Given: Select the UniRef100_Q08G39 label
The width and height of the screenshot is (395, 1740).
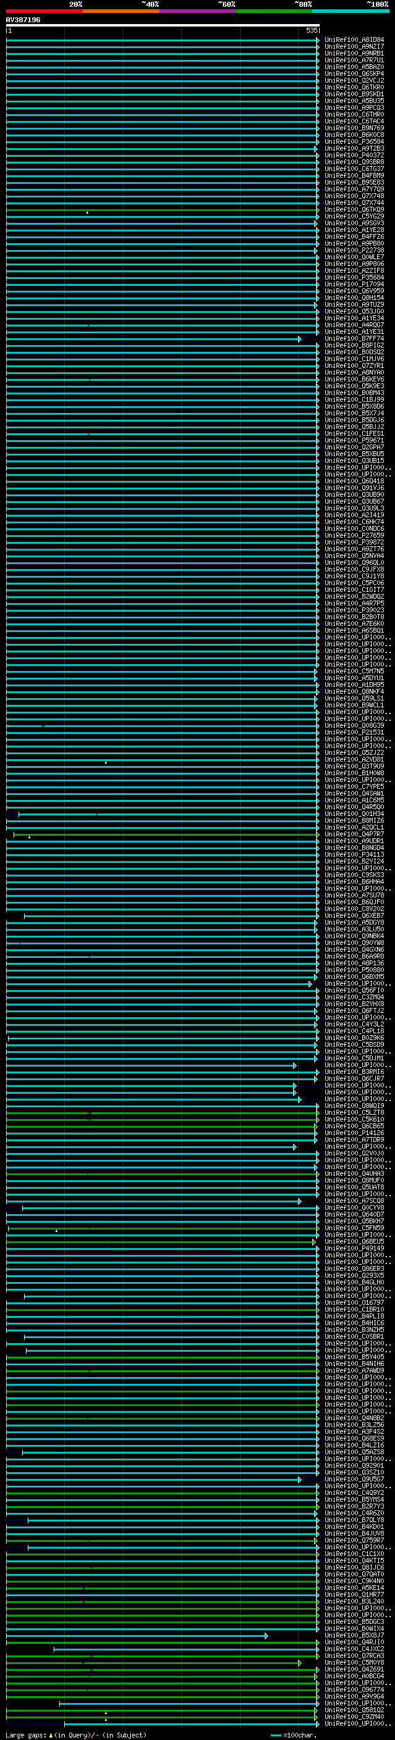Looking at the screenshot, I should [x=354, y=725].
